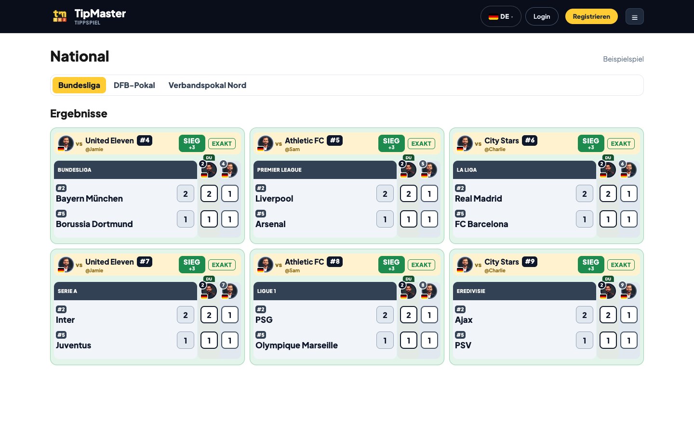The image size is (694, 433).
Task: Click opponent avatar with badge 9
Action: point(628,291)
